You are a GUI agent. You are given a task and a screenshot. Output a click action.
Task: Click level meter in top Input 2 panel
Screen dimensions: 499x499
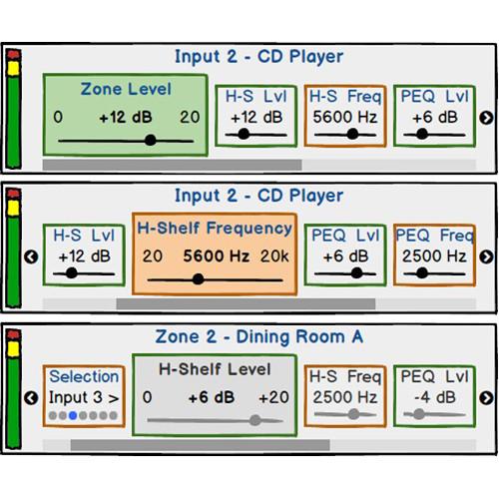[13, 109]
